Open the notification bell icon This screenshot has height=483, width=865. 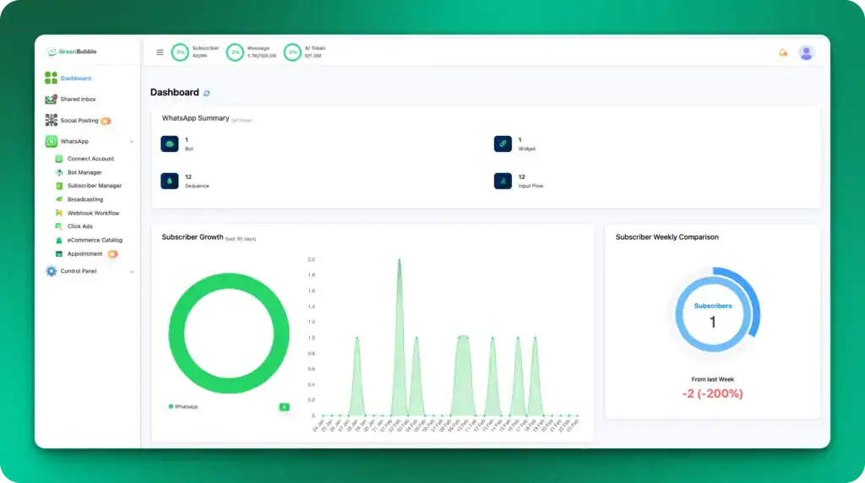click(x=782, y=52)
